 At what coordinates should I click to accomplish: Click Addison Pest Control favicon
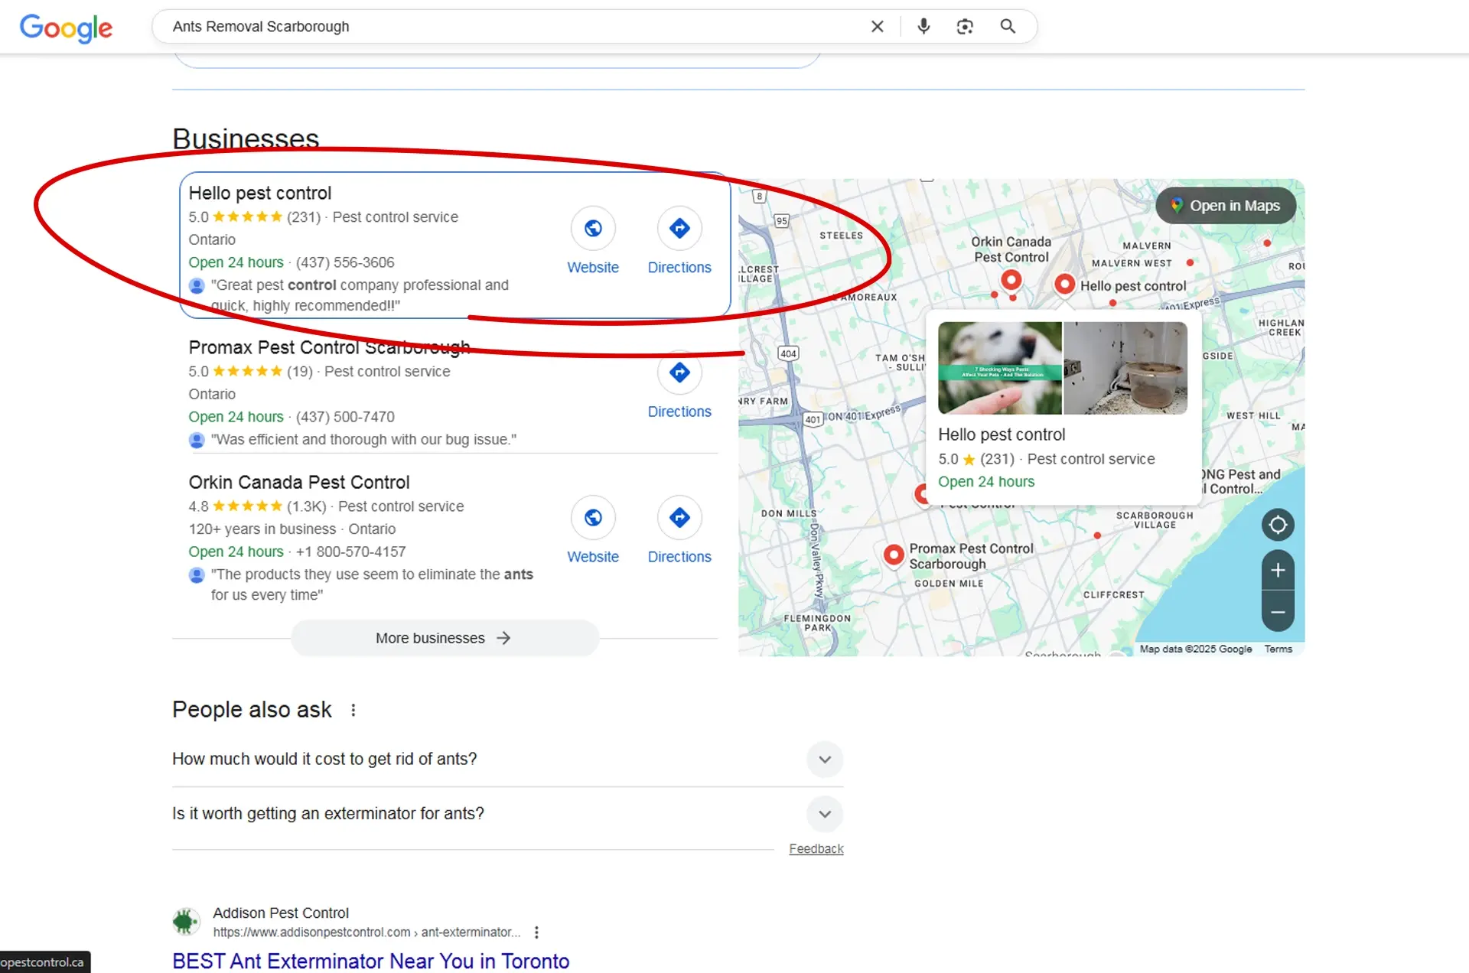pyautogui.click(x=185, y=922)
